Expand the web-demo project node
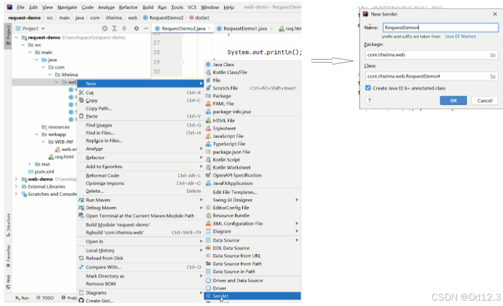Image resolution: width=503 pixels, height=306 pixels. click(17, 179)
